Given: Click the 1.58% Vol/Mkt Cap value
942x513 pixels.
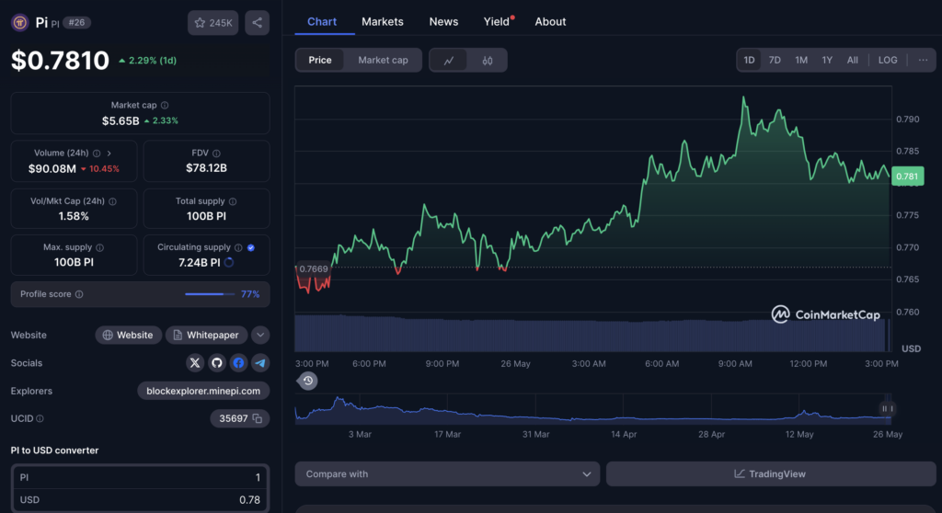Looking at the screenshot, I should coord(74,216).
